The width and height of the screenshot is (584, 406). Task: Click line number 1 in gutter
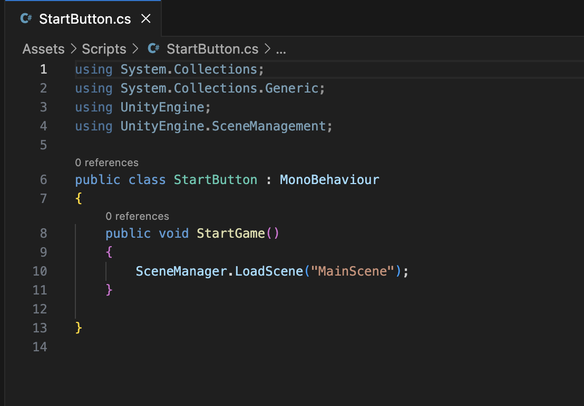[x=44, y=69]
